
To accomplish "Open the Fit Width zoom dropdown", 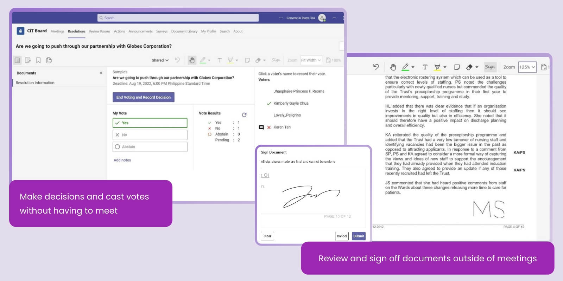I will 311,60.
